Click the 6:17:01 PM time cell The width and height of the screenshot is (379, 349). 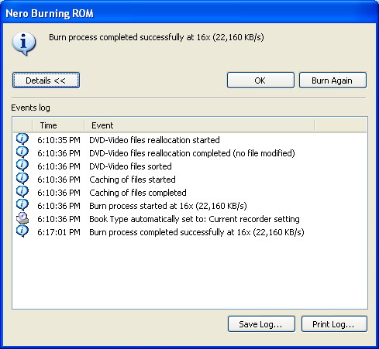click(x=59, y=232)
